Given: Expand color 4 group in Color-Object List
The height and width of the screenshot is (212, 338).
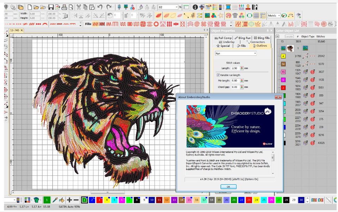Looking at the screenshot, I should coord(279,56).
